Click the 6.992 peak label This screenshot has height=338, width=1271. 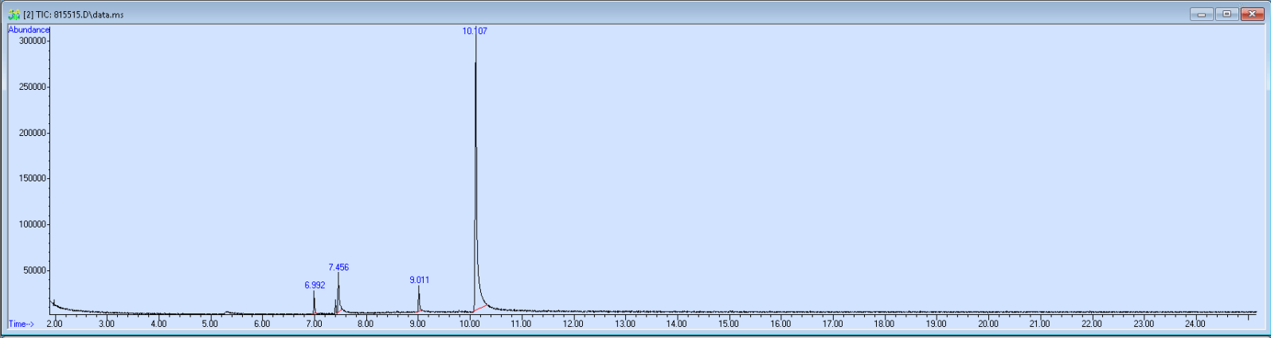315,285
